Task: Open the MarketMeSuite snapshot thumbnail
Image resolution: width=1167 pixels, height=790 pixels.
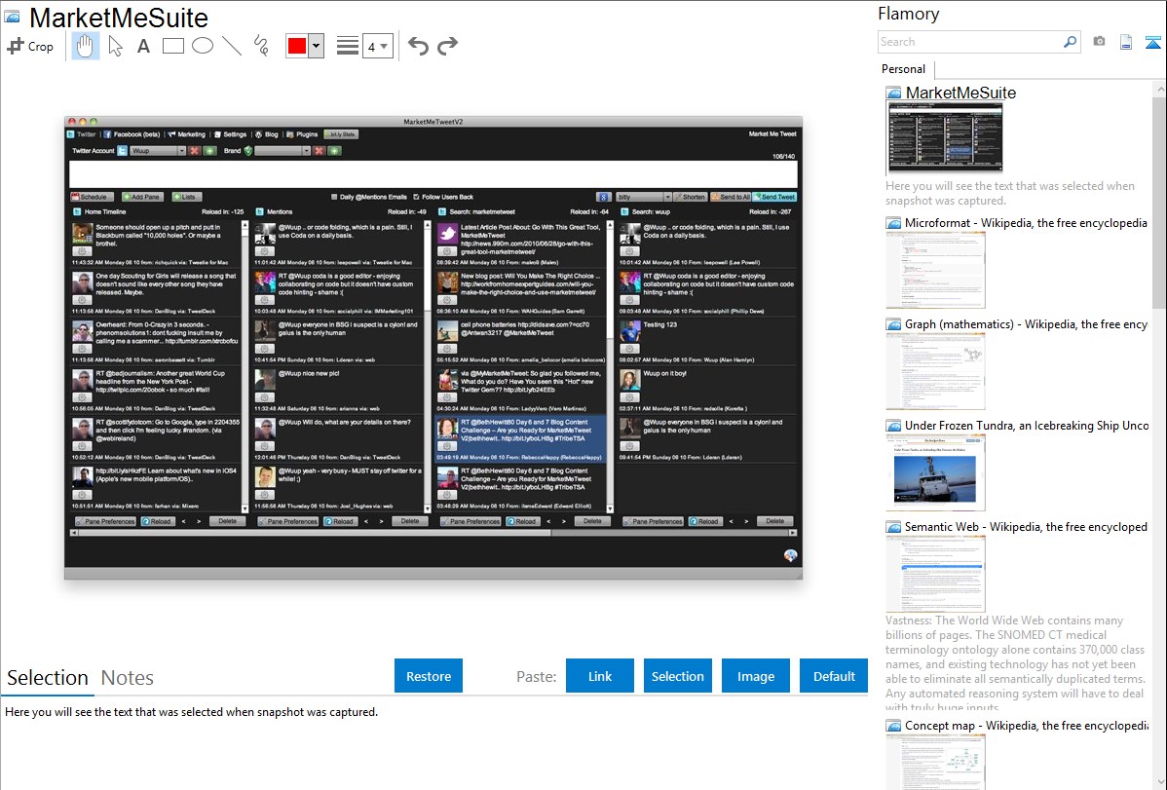Action: click(945, 138)
